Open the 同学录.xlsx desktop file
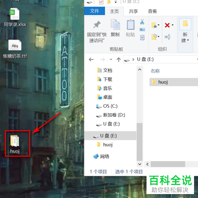 (15, 17)
